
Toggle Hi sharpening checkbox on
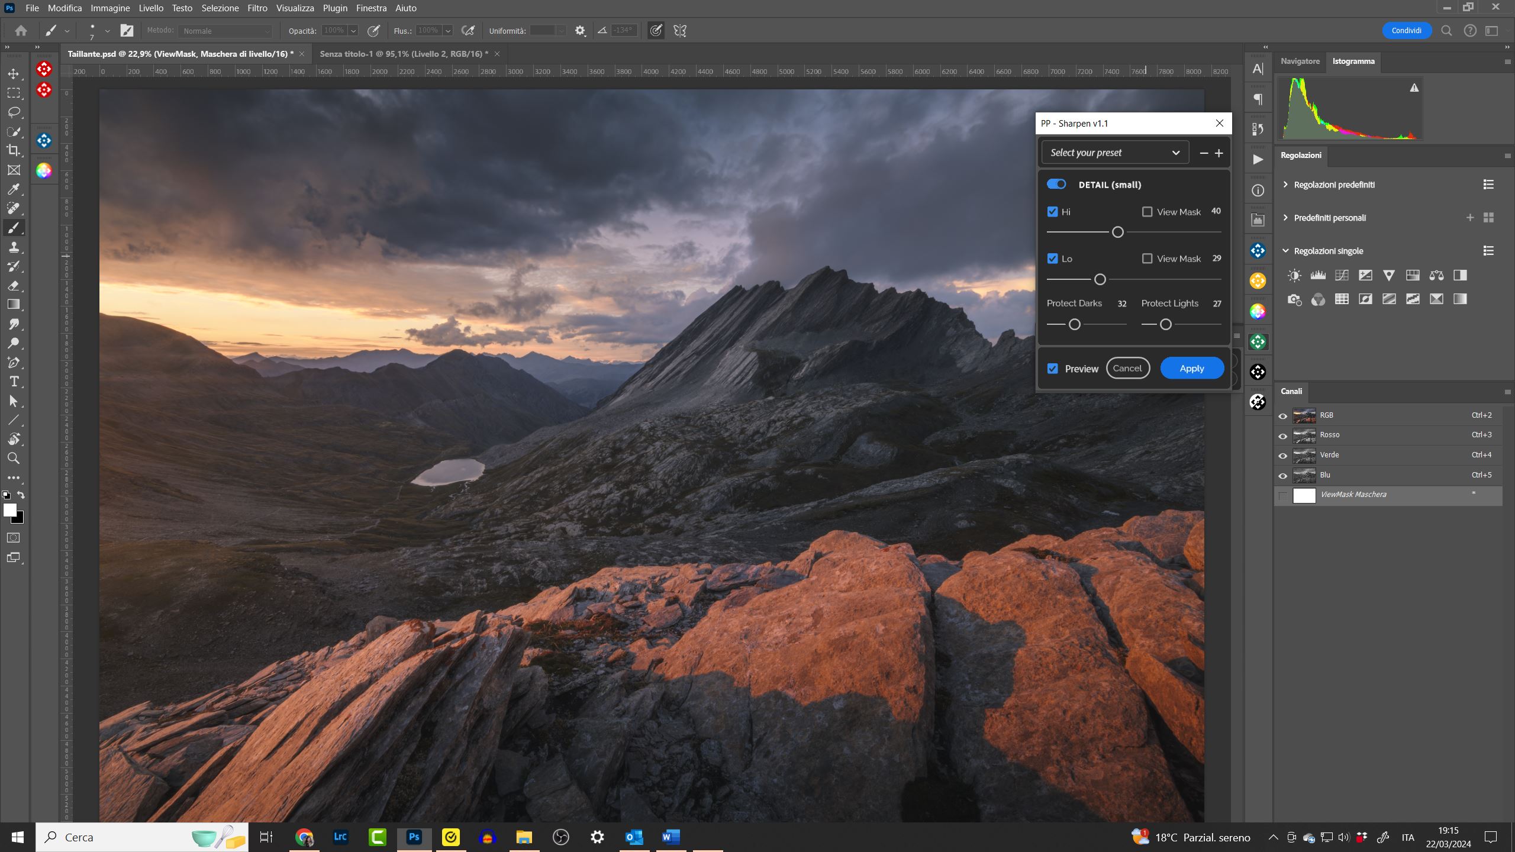[x=1053, y=211]
